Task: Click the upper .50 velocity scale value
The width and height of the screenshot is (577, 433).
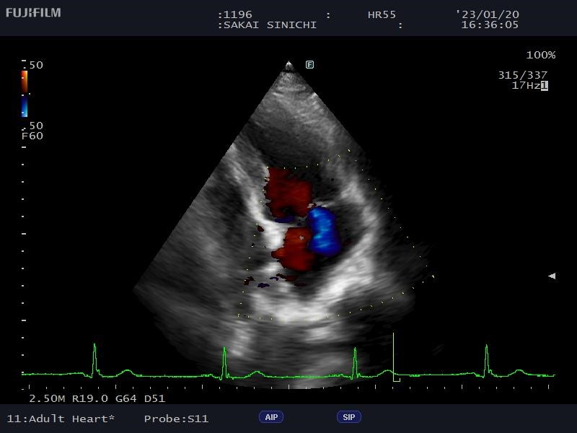Action: (32, 65)
